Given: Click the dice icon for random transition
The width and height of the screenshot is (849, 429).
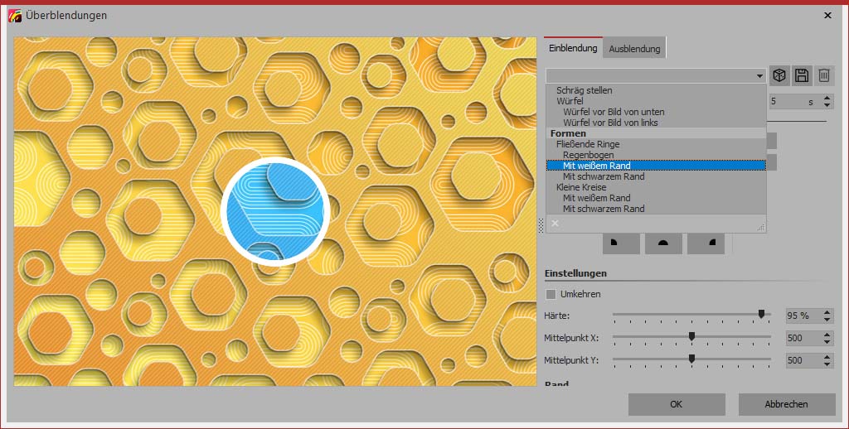Looking at the screenshot, I should point(779,75).
